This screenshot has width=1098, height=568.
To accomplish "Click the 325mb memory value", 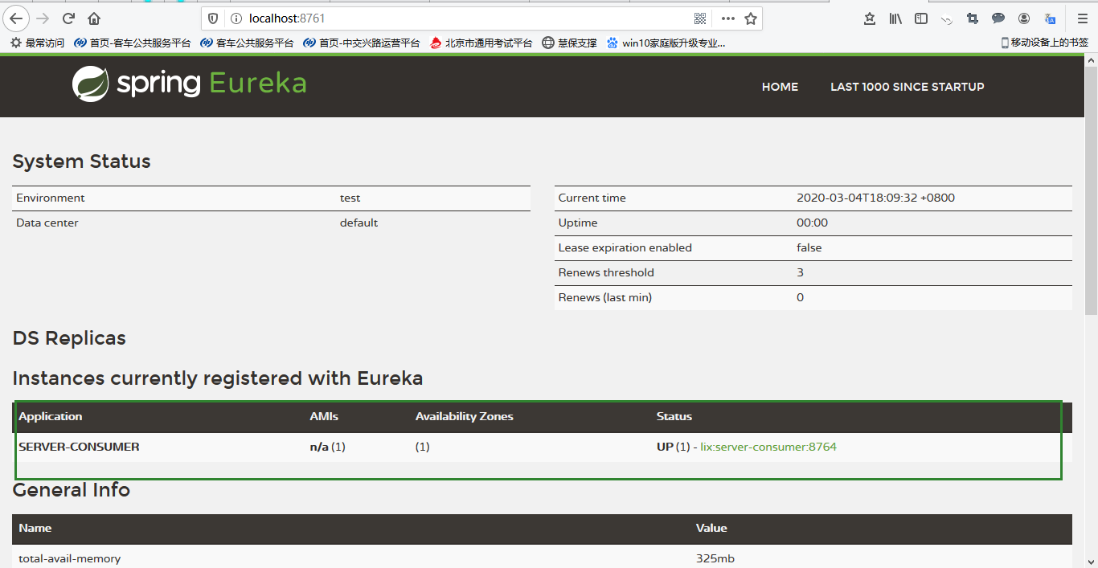I will (715, 558).
